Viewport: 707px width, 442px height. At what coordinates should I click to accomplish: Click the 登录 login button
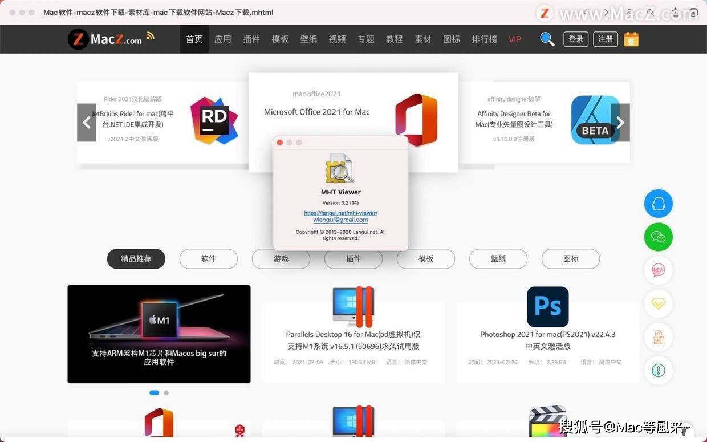(x=576, y=39)
